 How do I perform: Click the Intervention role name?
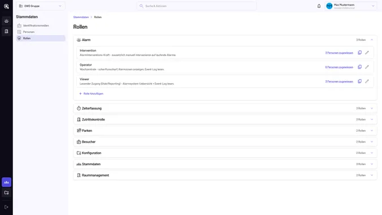(88, 50)
